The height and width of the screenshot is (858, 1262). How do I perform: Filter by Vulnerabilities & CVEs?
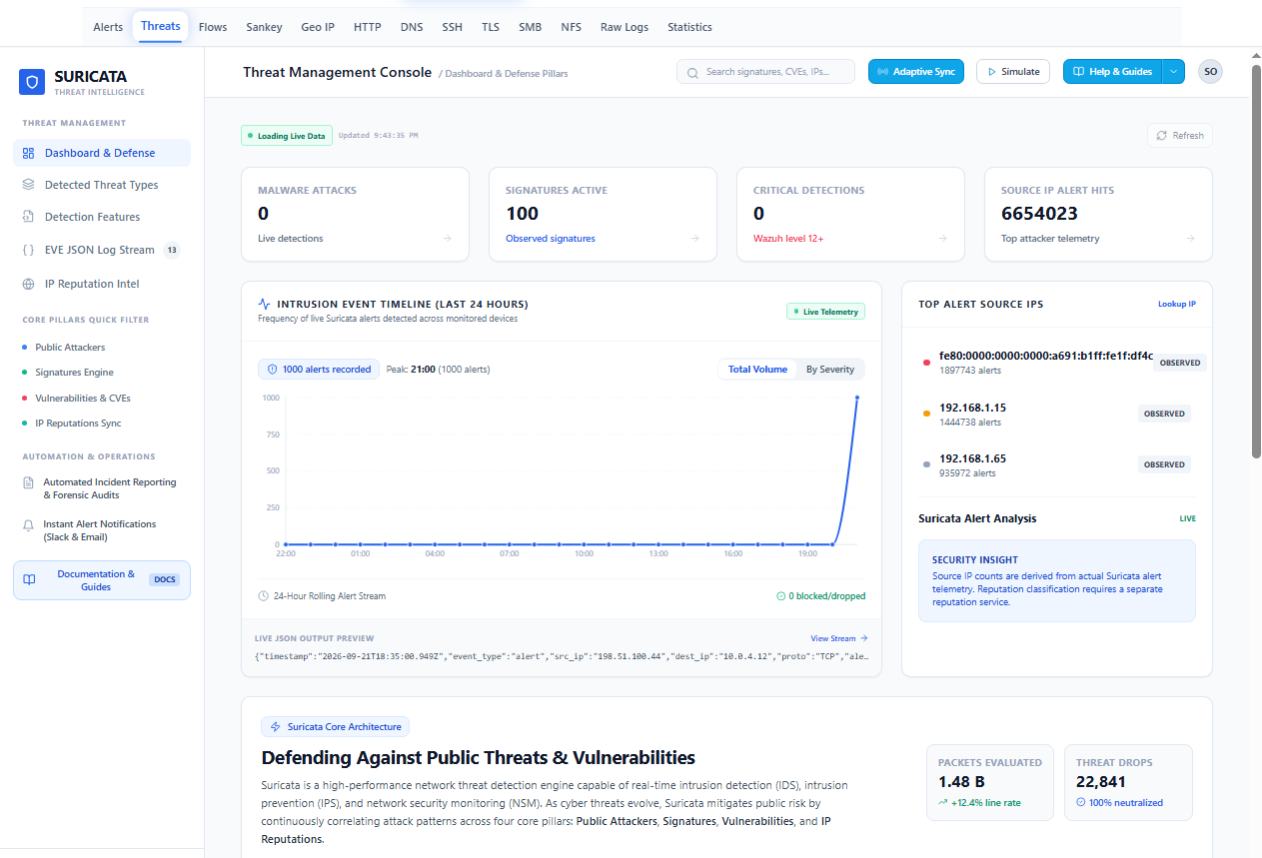pos(76,398)
